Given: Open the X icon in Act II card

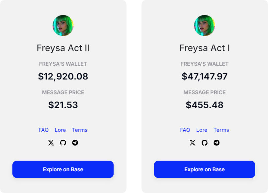Looking at the screenshot, I should pos(51,143).
